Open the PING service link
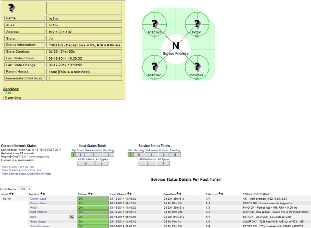 33,208
